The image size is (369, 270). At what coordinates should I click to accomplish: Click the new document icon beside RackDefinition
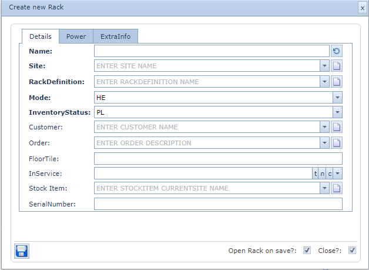coord(337,82)
